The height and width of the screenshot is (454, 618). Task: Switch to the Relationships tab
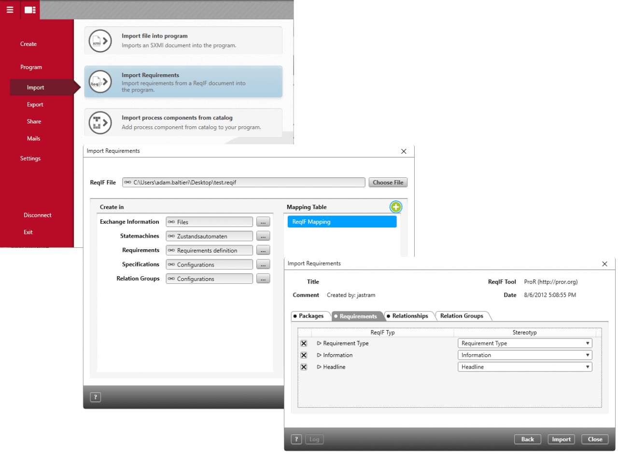(x=409, y=316)
